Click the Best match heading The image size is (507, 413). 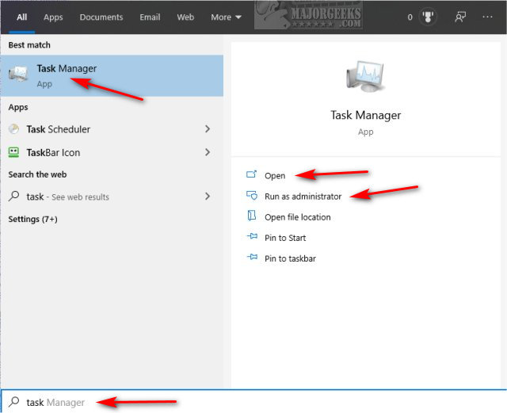[x=29, y=45]
